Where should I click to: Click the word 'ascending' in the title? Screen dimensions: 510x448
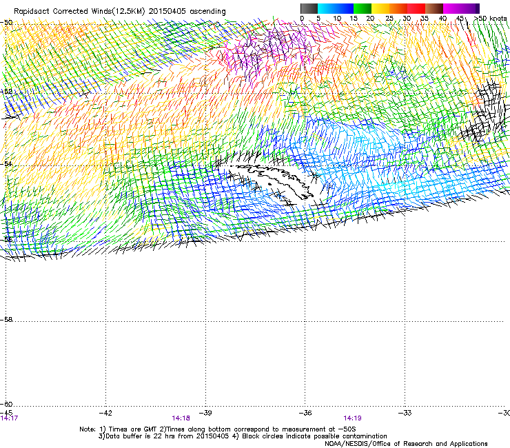[x=207, y=12]
